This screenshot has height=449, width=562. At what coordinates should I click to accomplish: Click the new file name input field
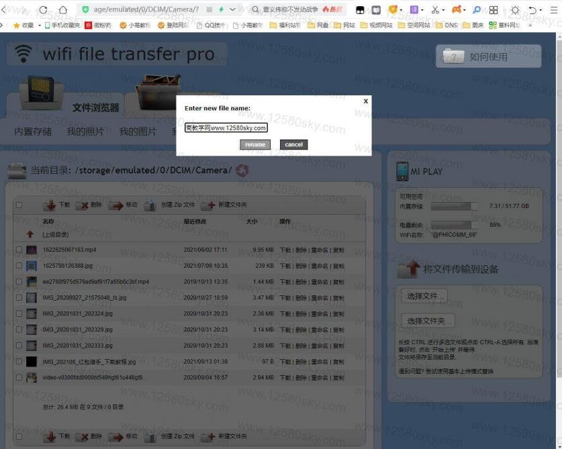coord(226,127)
